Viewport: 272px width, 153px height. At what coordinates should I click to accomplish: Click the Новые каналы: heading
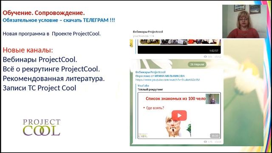[x=28, y=50]
